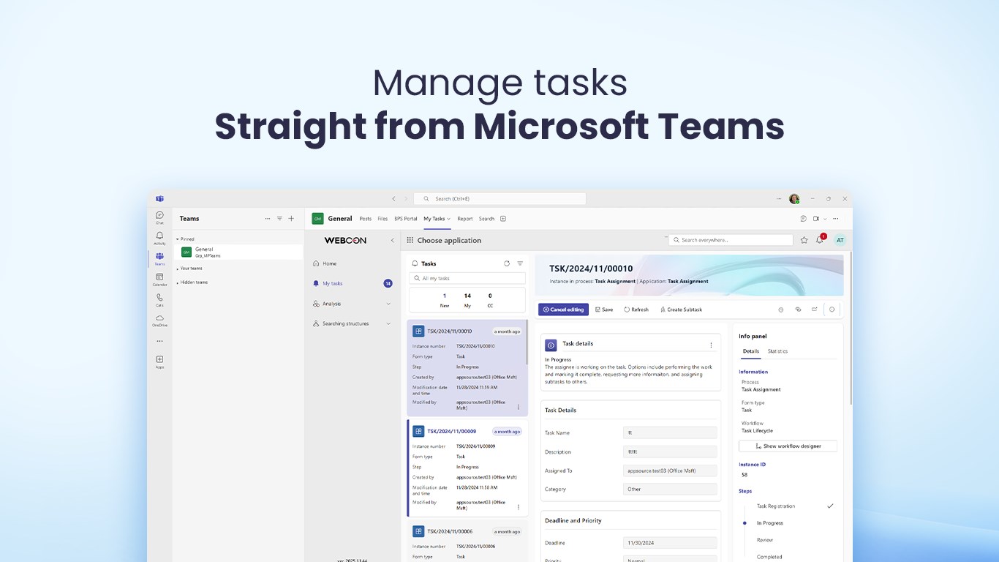Collapse the Pinned teams group

coord(177,239)
